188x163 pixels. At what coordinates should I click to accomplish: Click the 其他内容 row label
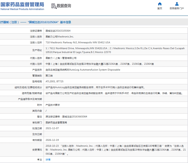point(37,111)
